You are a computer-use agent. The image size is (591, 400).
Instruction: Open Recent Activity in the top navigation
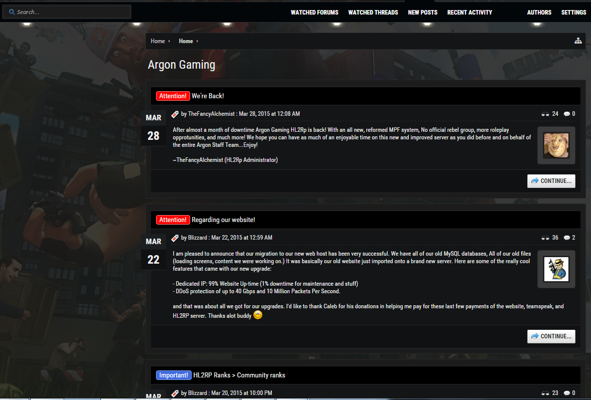[x=470, y=13]
